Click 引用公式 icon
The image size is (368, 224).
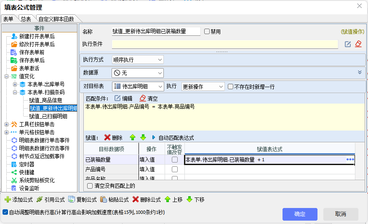[x=40, y=199]
